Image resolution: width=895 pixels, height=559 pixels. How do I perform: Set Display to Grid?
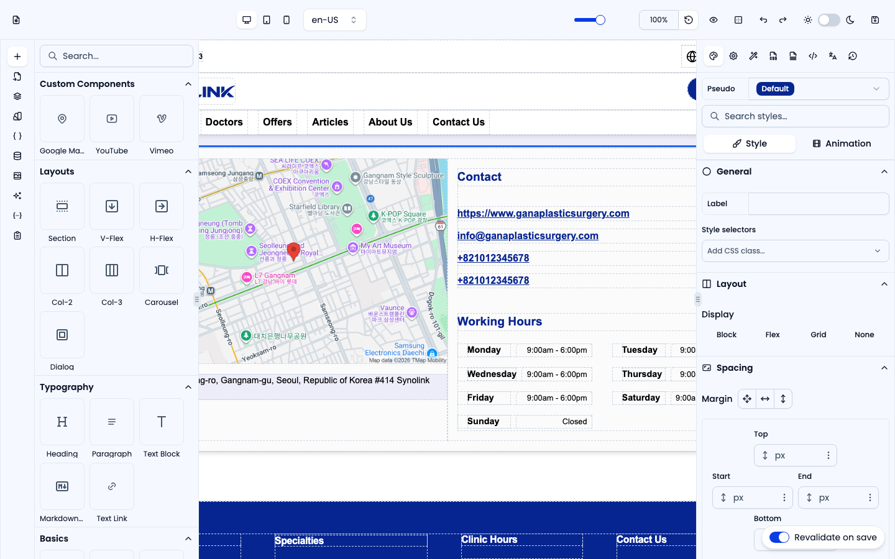coord(819,335)
